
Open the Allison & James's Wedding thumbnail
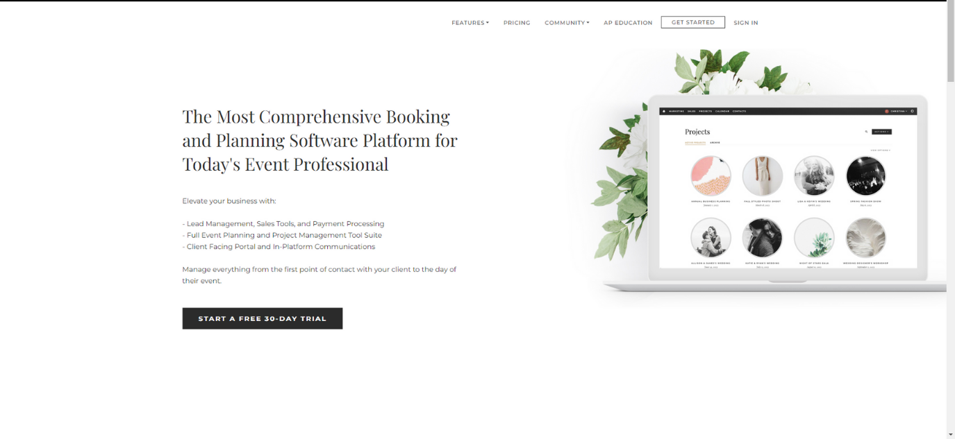[x=711, y=238]
